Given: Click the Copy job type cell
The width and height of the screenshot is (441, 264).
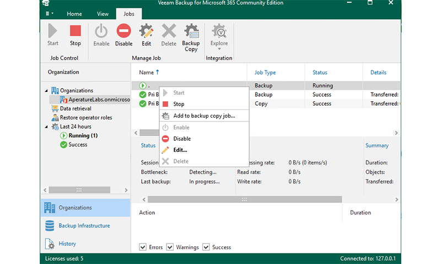Looking at the screenshot, I should point(261,103).
